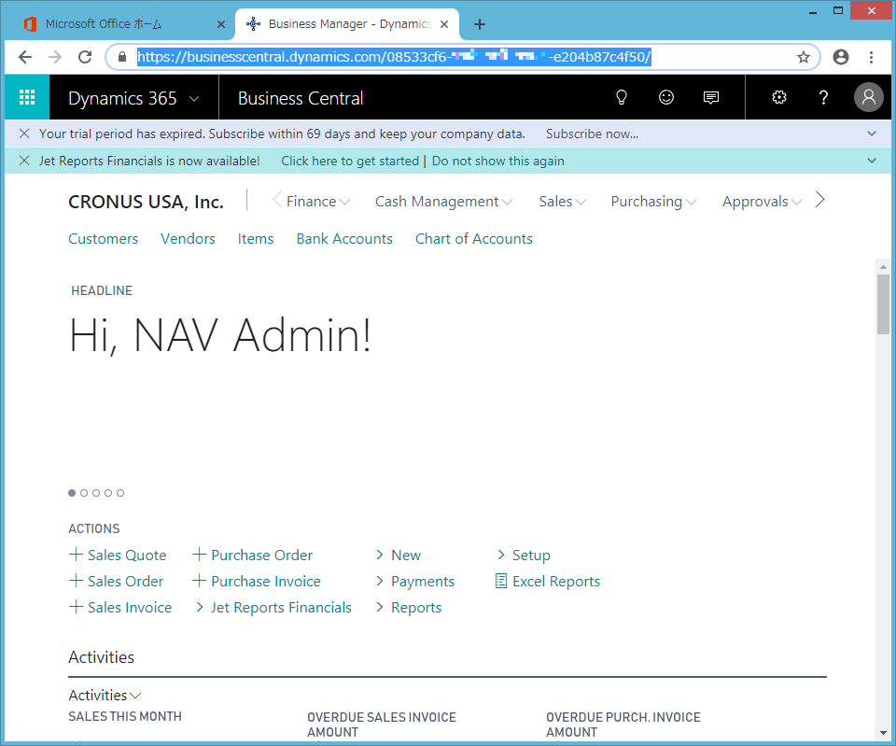Viewport: 896px width, 746px height.
Task: Click the lightbulb ideas icon
Action: coord(622,98)
